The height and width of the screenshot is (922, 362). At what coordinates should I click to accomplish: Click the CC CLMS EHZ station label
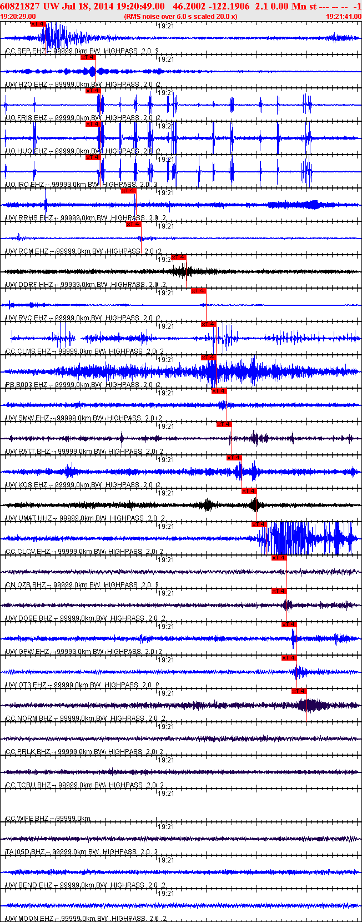coord(28,351)
